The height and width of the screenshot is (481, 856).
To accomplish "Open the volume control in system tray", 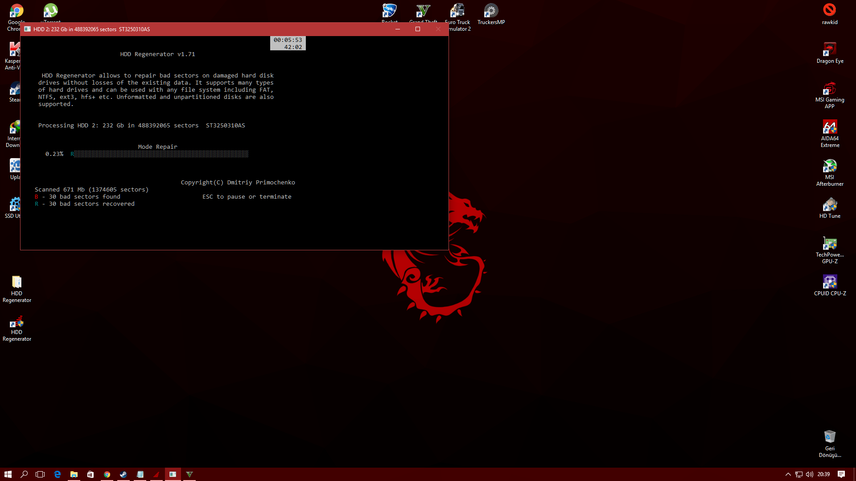I will [x=810, y=474].
